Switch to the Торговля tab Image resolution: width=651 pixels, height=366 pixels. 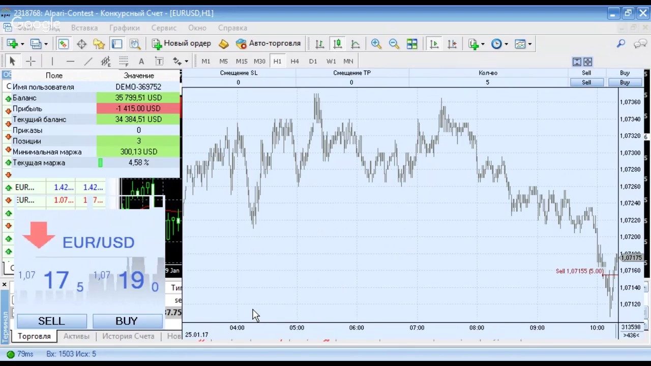(x=34, y=336)
